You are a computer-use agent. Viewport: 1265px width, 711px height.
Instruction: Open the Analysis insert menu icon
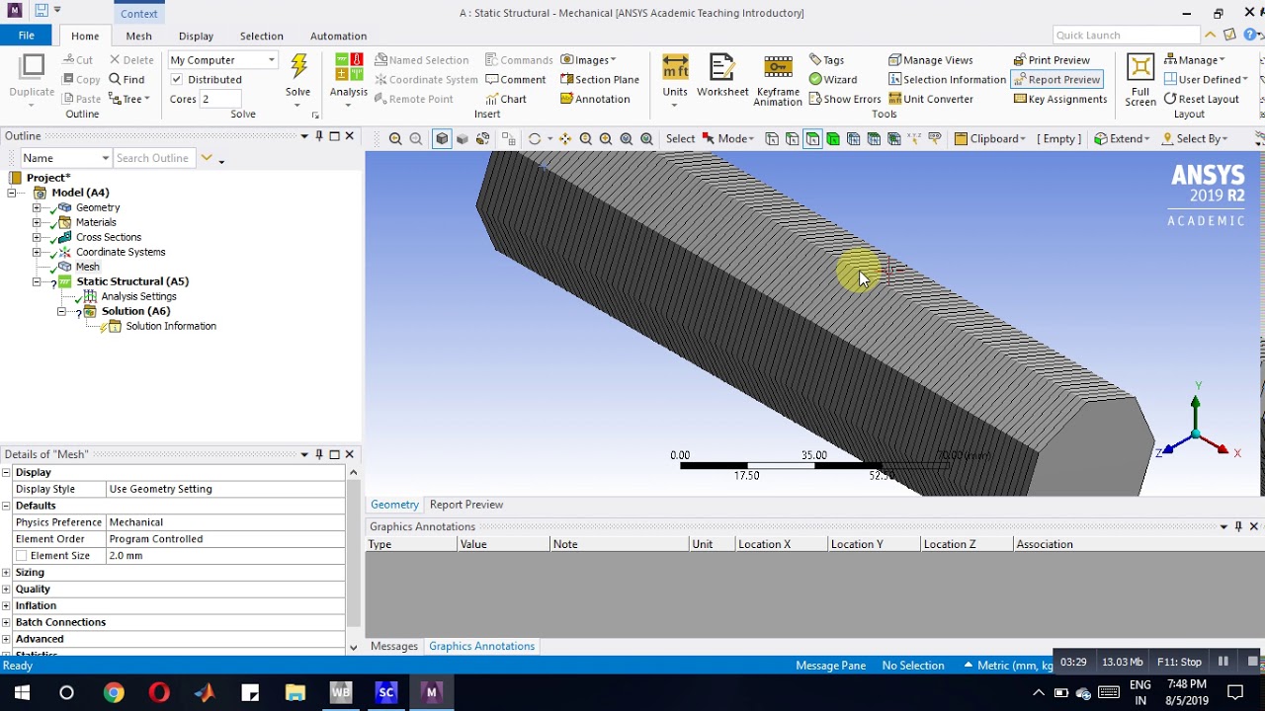(349, 67)
